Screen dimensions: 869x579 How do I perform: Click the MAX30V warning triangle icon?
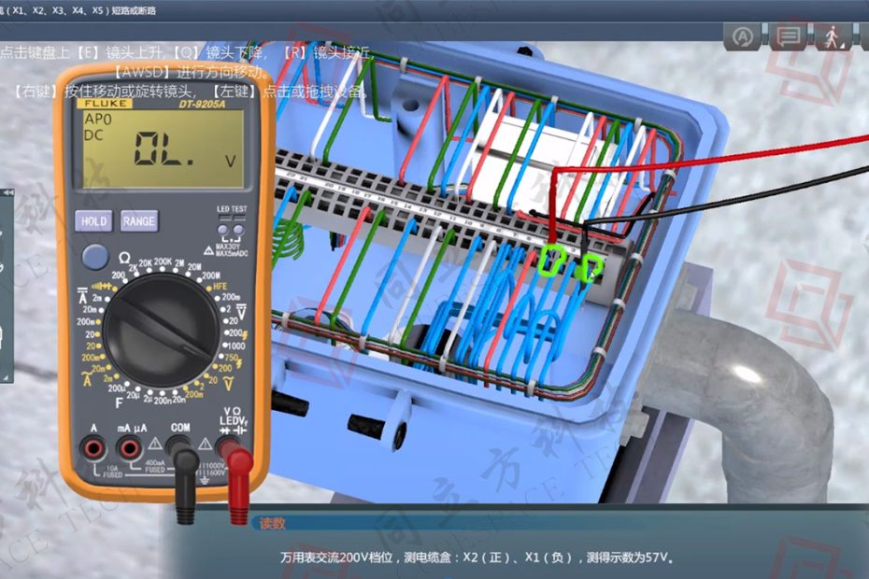208,251
